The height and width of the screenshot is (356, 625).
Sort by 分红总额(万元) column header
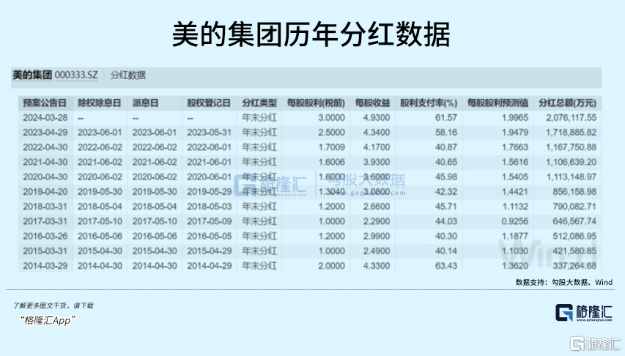(567, 103)
